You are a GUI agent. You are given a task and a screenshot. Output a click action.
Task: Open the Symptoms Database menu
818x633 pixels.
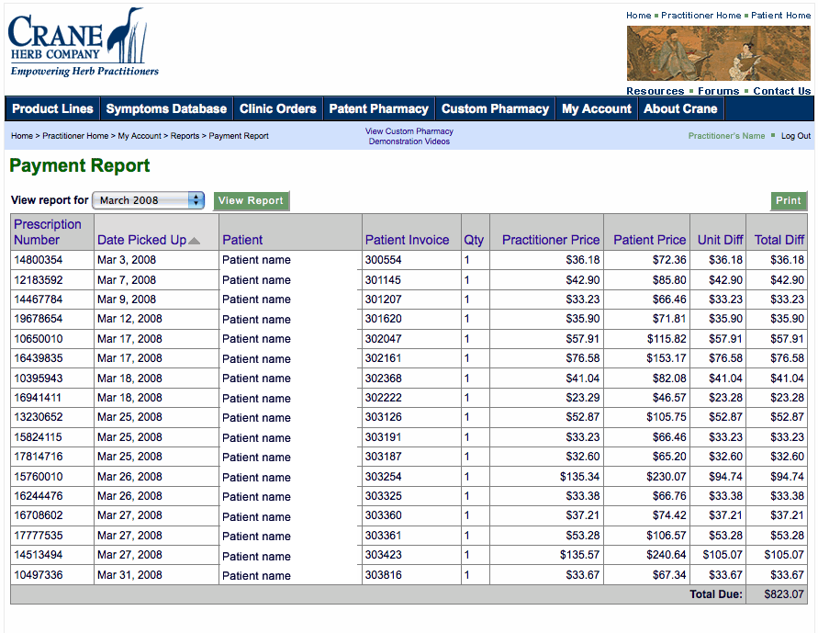pos(166,108)
